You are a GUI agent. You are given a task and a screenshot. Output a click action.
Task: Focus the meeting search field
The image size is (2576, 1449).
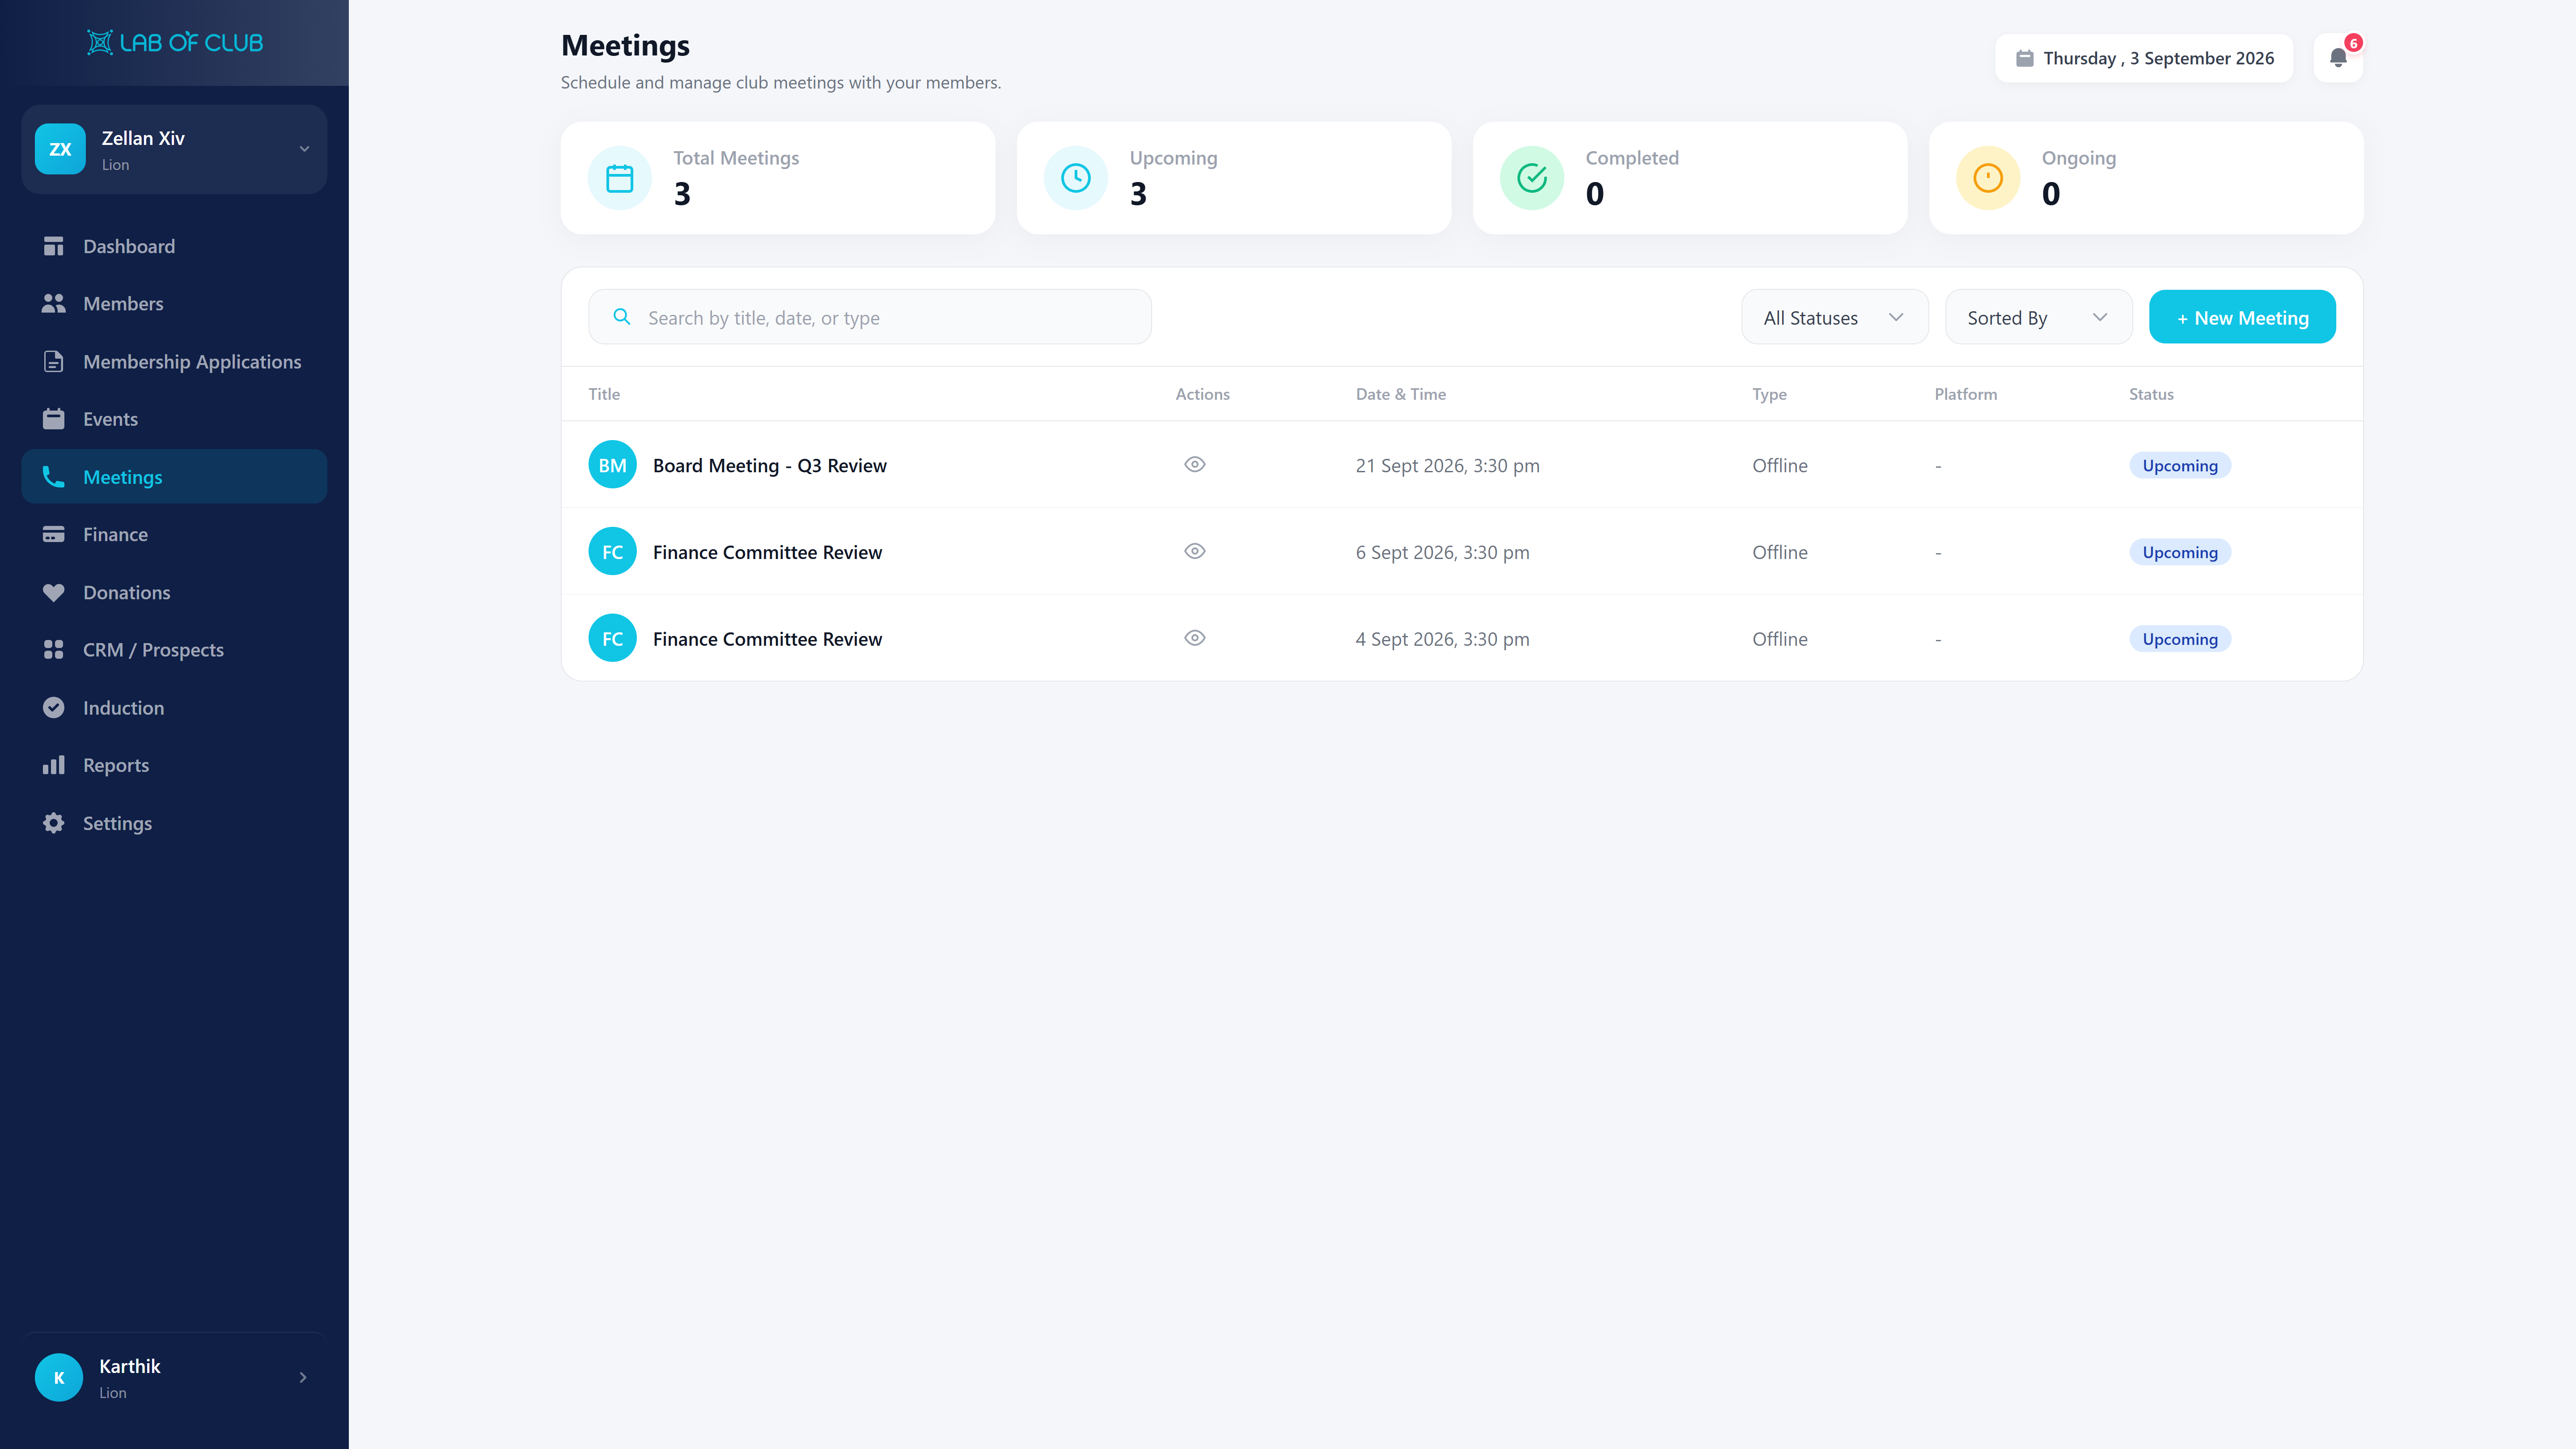pos(870,317)
